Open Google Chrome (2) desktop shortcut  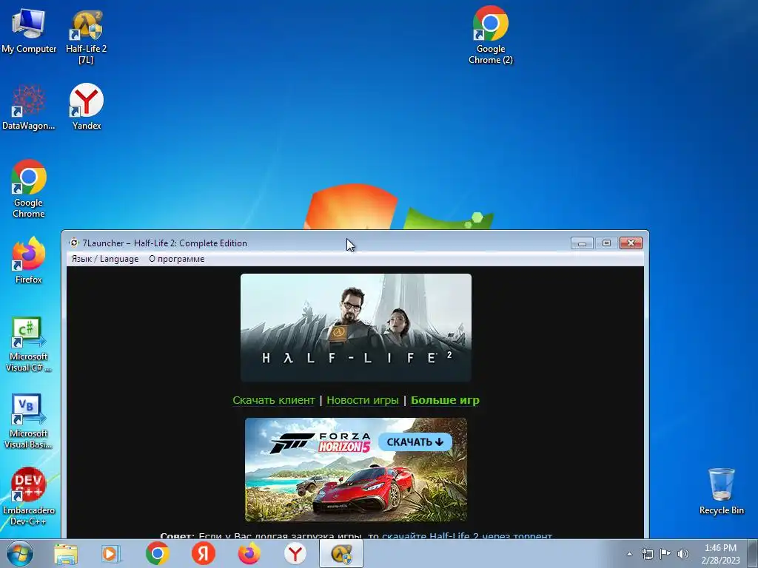[x=491, y=35]
